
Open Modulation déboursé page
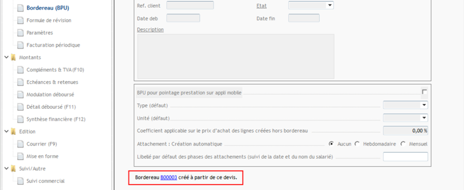pos(50,95)
